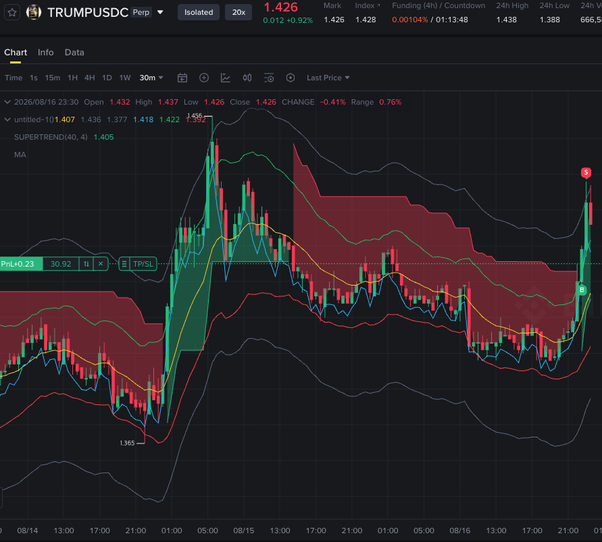This screenshot has width=602, height=542.
Task: Switch to the Info tab
Action: pyautogui.click(x=46, y=53)
